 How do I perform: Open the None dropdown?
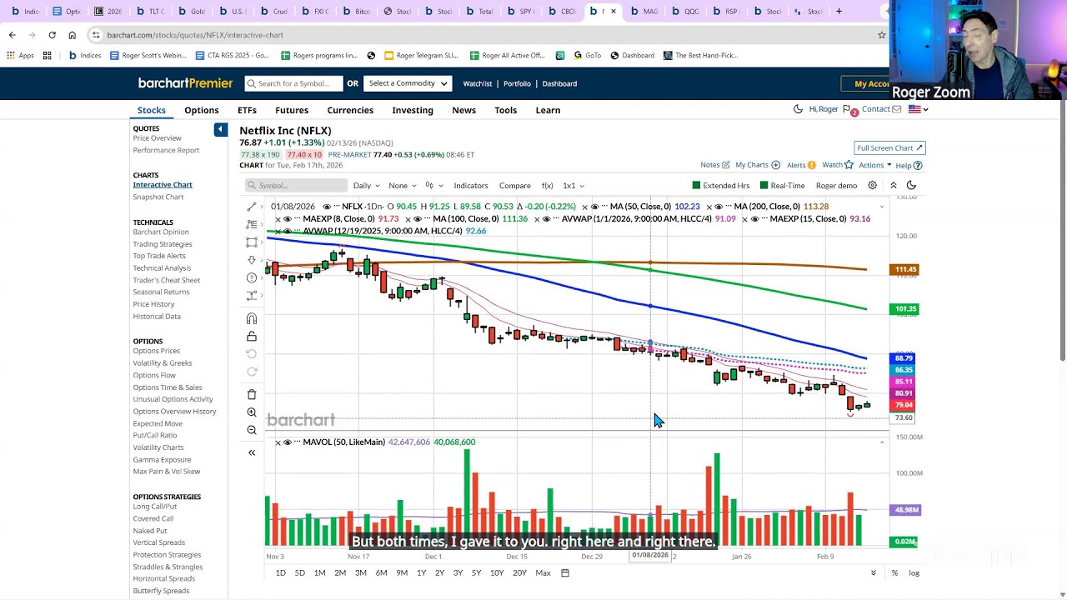pyautogui.click(x=402, y=186)
